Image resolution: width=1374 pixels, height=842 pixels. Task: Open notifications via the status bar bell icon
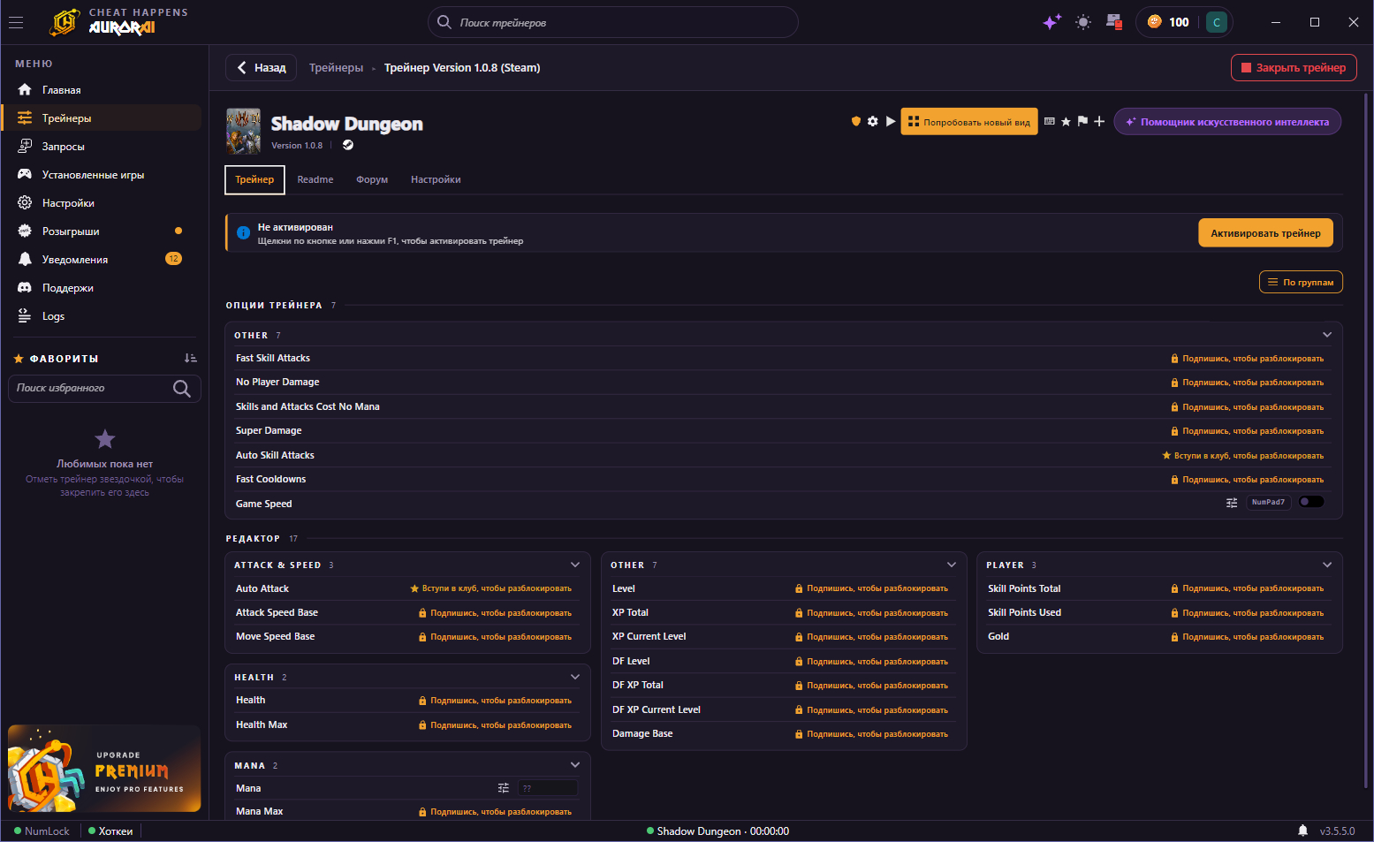tap(1302, 831)
